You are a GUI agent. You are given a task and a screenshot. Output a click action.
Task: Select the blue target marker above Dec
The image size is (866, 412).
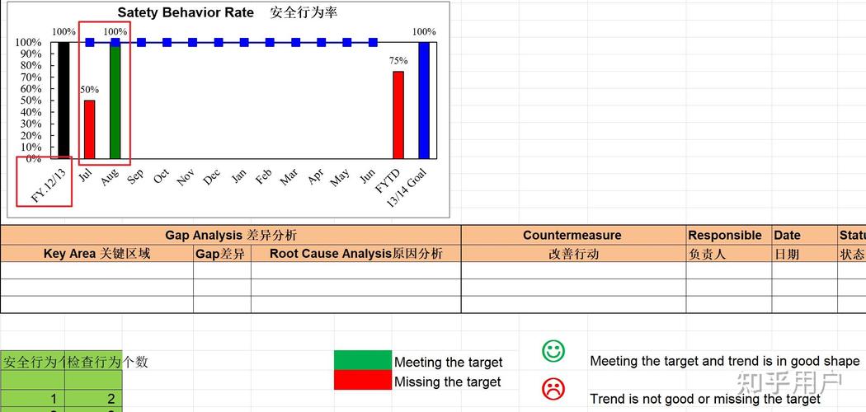coord(219,43)
